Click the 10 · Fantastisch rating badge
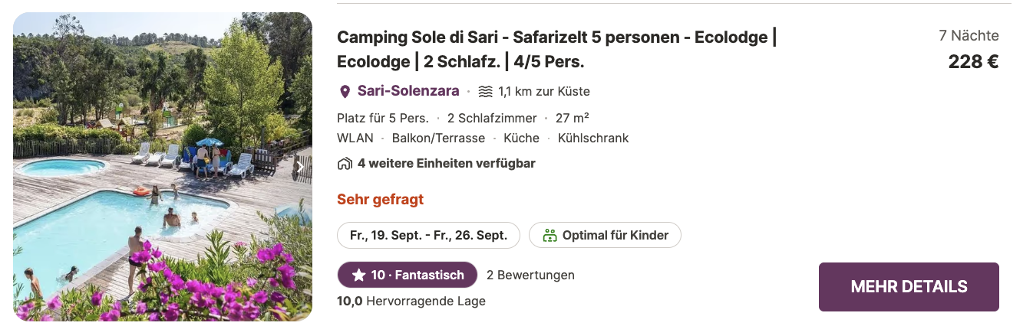This screenshot has width=1033, height=326. [407, 275]
